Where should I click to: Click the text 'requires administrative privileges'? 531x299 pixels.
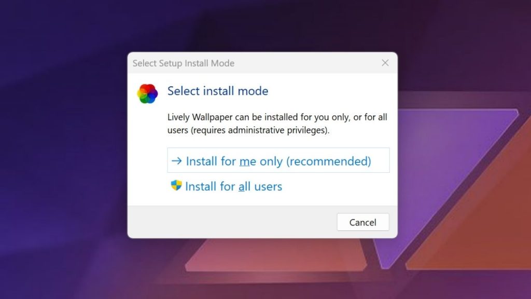point(260,130)
